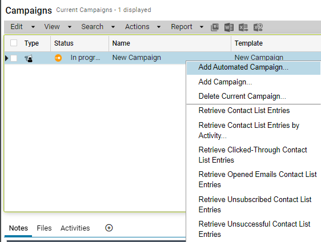Open the View dropdown arrow

(x=70, y=27)
